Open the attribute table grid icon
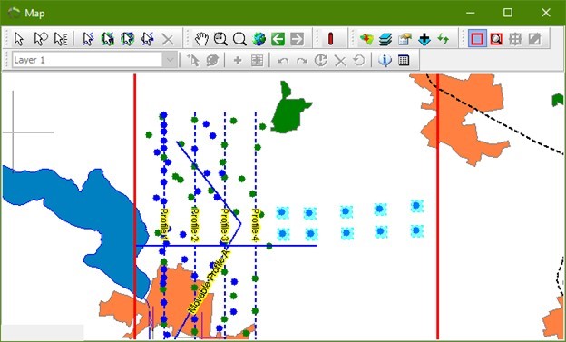Image resolution: width=566 pixels, height=342 pixels. [x=404, y=60]
